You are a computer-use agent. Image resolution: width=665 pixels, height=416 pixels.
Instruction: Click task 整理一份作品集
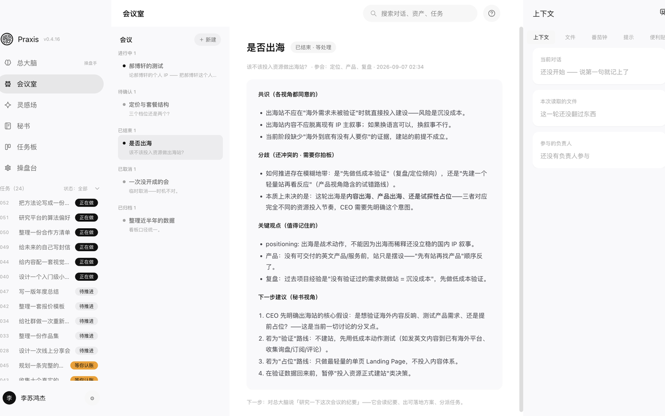click(50, 336)
